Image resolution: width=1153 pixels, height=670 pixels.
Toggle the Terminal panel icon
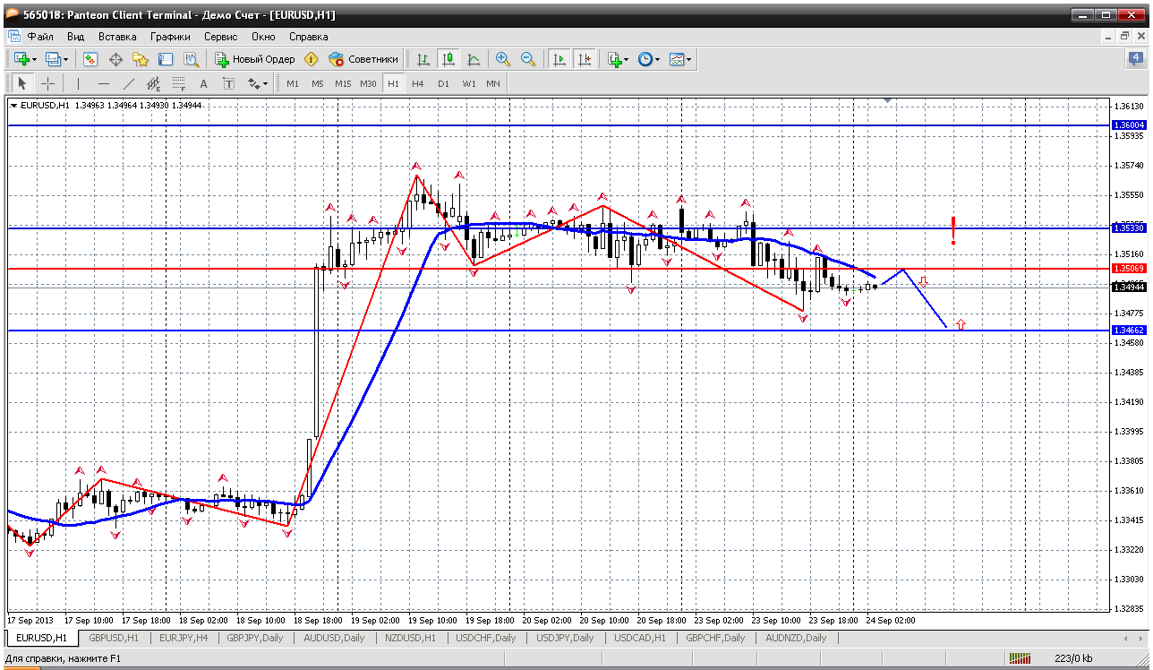click(166, 59)
